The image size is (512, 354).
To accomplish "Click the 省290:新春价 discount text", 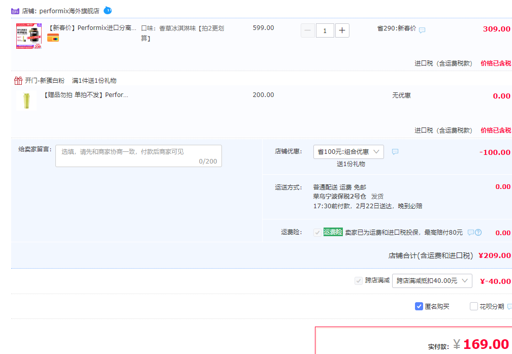I will 397,28.
